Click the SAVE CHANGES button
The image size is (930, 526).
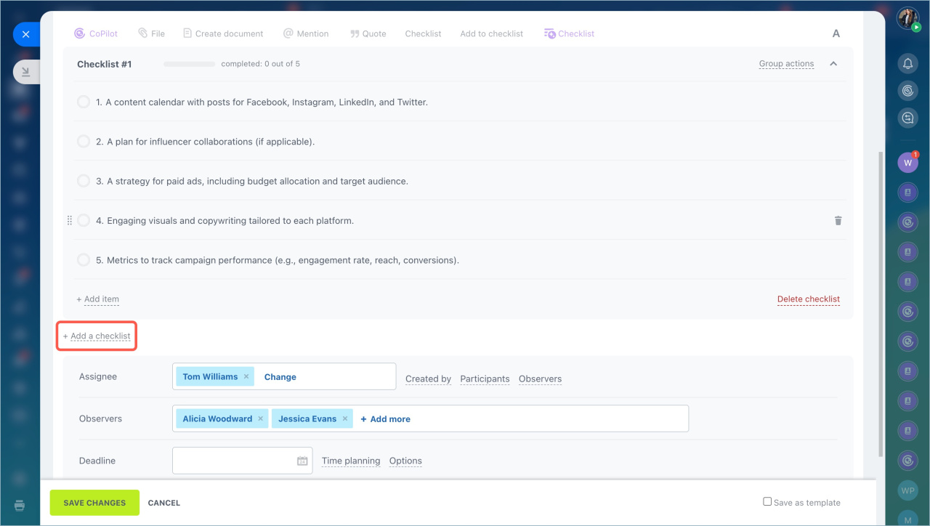pos(94,503)
